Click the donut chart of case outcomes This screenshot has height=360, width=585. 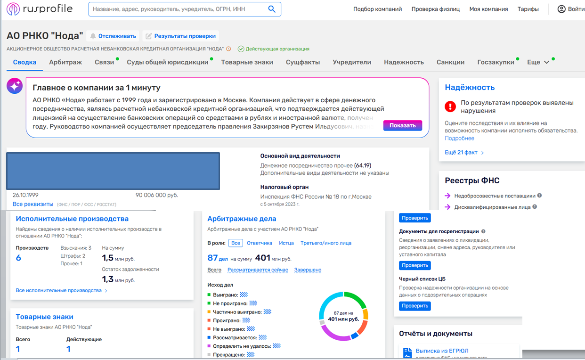click(343, 316)
